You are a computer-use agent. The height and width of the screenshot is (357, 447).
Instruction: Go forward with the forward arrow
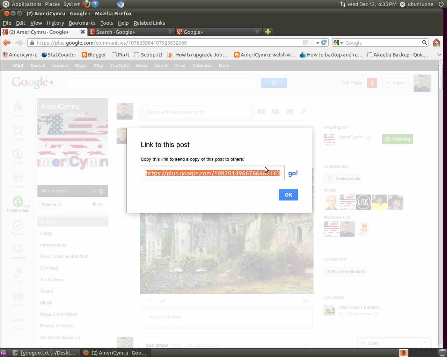(19, 43)
